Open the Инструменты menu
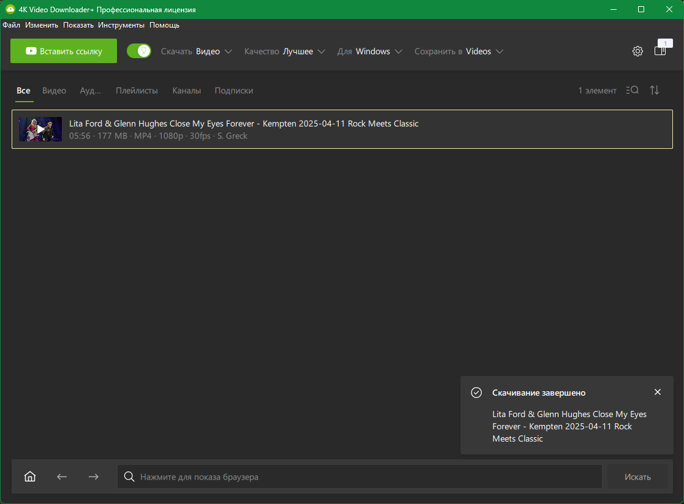 coord(121,25)
